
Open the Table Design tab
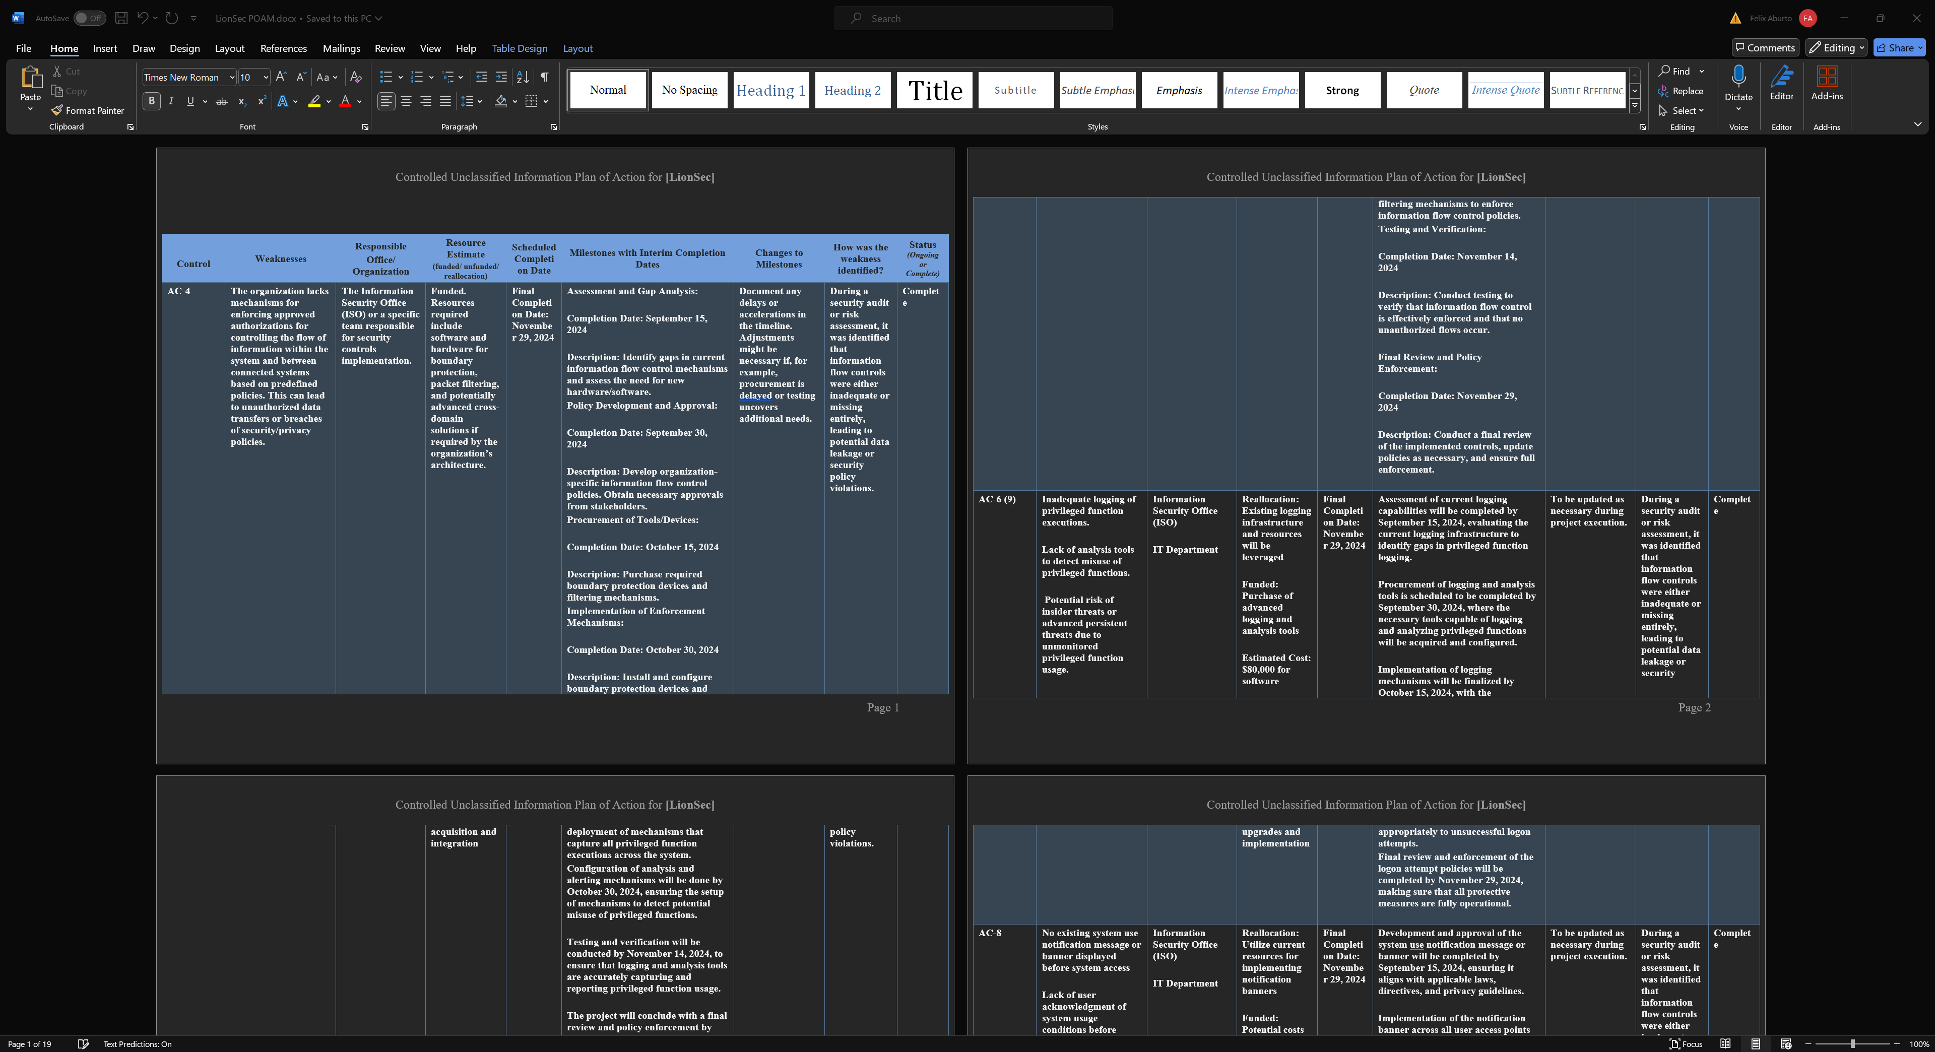click(x=519, y=48)
